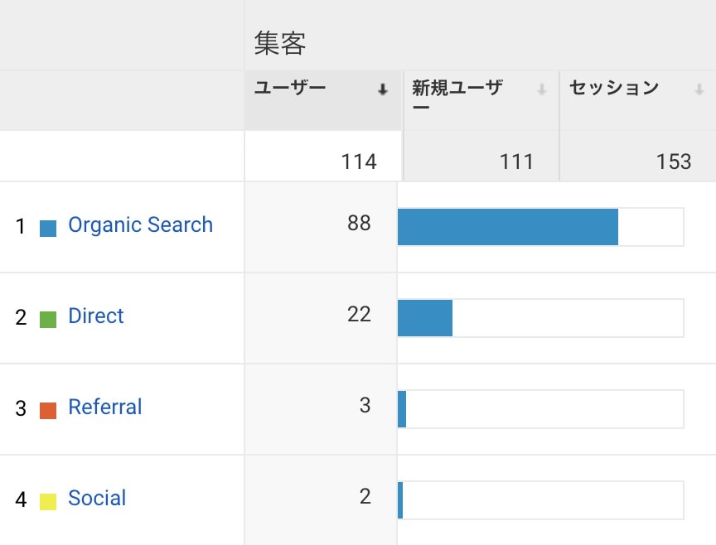Click the green Direct color square
The width and height of the screenshot is (716, 545).
48,320
